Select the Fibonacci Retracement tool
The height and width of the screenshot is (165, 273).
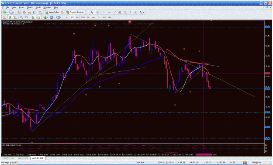click(x=125, y=12)
